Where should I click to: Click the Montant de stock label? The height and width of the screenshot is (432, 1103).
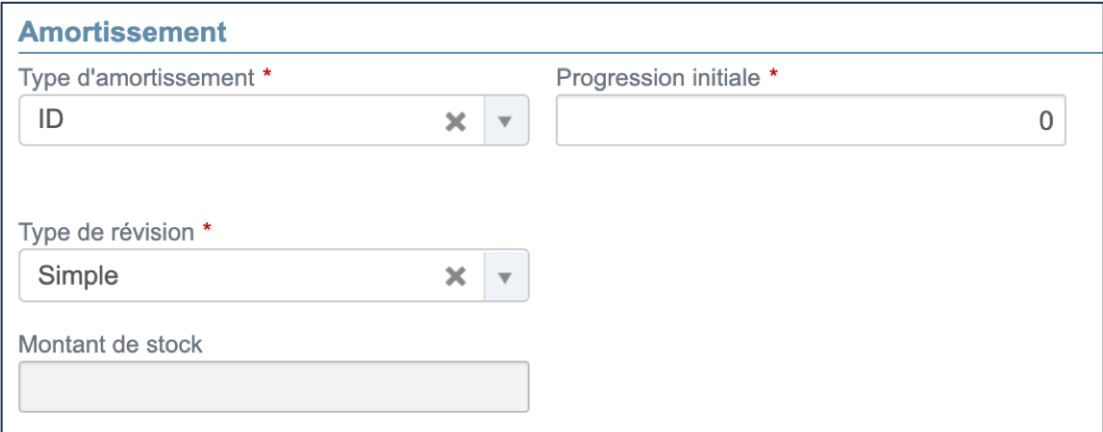pyautogui.click(x=111, y=343)
